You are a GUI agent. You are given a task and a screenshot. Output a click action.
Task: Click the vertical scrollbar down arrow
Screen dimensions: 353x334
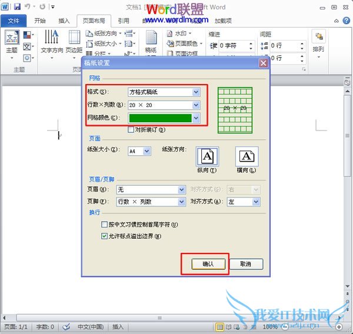[347, 286]
